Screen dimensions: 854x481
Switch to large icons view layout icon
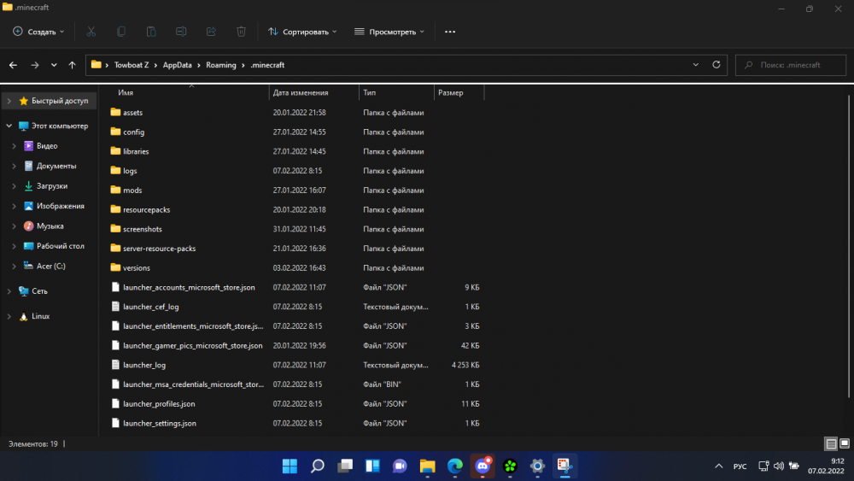click(x=845, y=444)
